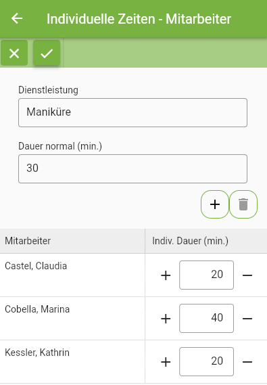Cancel changes with the X button

tap(14, 53)
